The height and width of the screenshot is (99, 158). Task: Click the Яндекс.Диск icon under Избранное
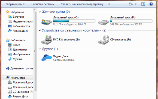pyautogui.click(x=10, y=31)
